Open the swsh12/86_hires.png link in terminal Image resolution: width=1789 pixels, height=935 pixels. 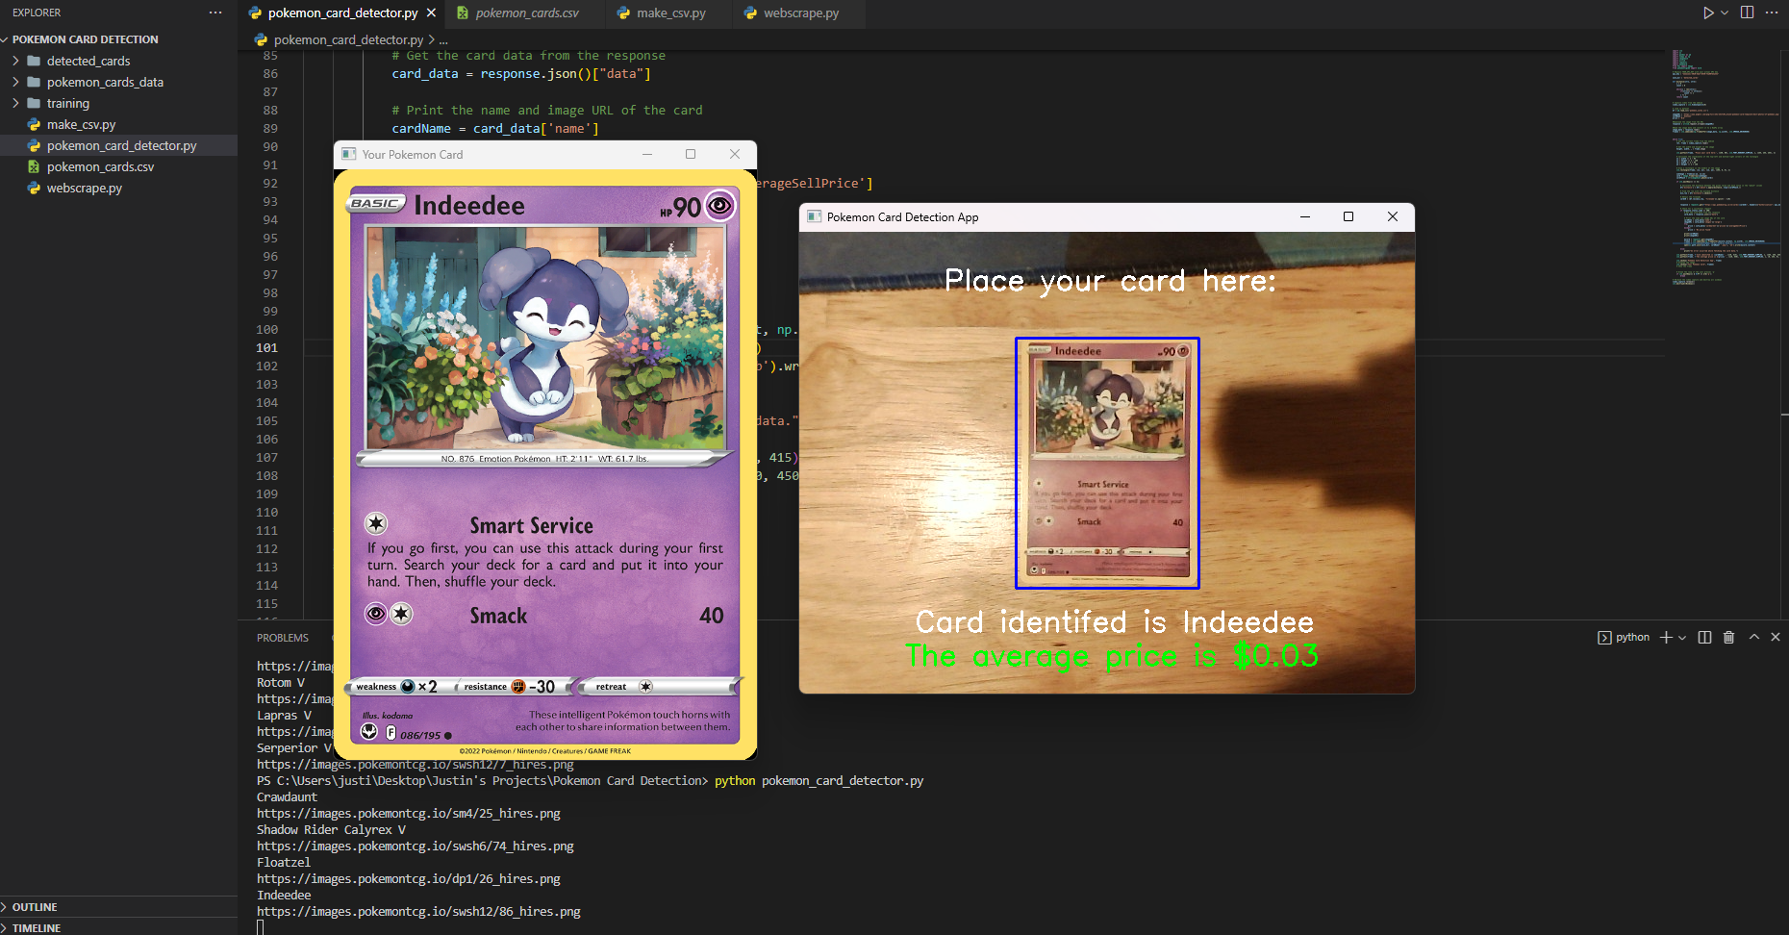(x=418, y=911)
